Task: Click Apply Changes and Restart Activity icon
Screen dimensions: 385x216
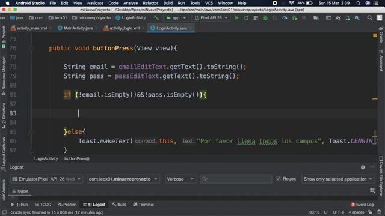Action: point(246,18)
